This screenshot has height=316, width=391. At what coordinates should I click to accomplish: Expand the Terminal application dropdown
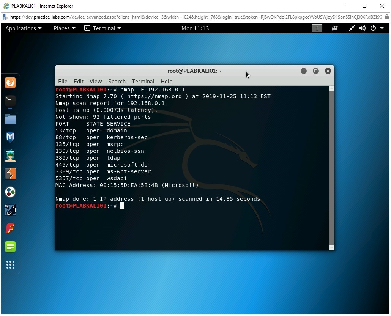click(x=102, y=28)
